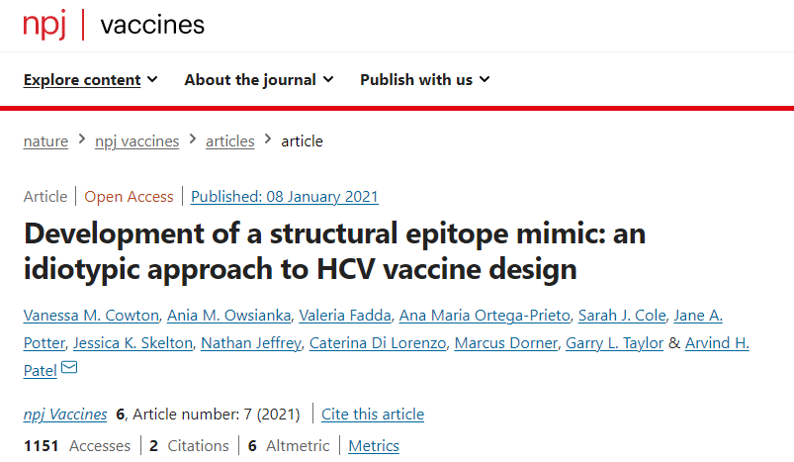Expand the Publish with us menu

pos(425,79)
